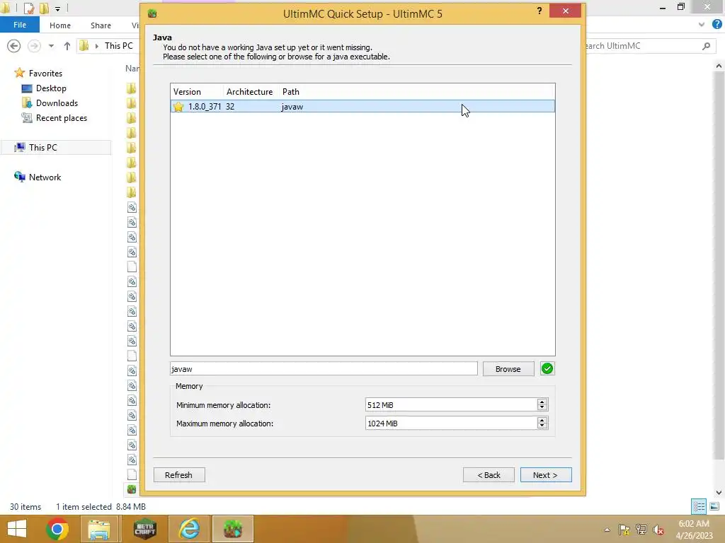Click the new folder icon in Explorer quick access toolbar
The width and height of the screenshot is (725, 543).
[x=44, y=8]
